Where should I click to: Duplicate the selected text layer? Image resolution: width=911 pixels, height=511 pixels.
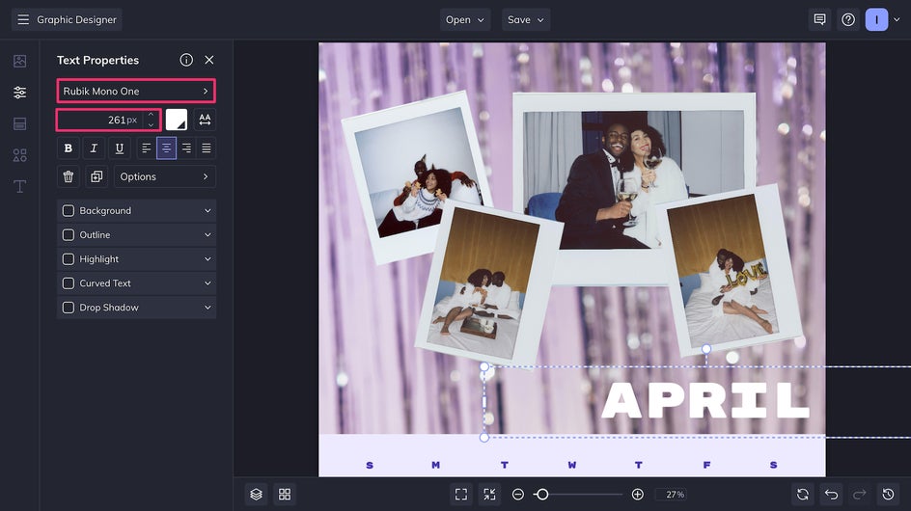coord(97,176)
